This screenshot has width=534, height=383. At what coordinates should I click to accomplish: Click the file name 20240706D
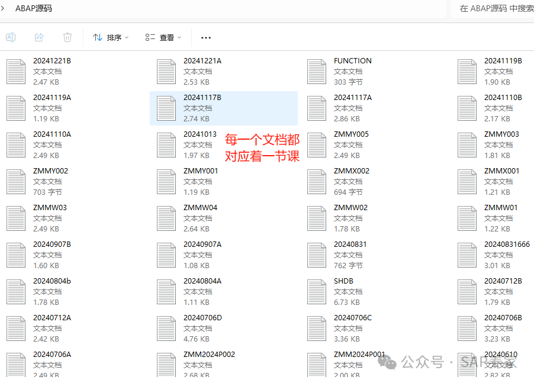pos(202,318)
